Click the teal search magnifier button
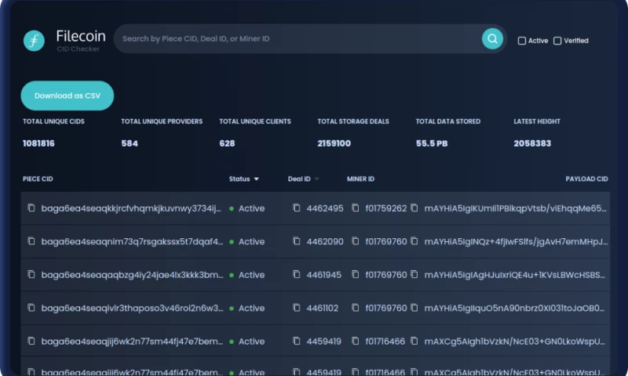Image resolution: width=628 pixels, height=376 pixels. 492,38
